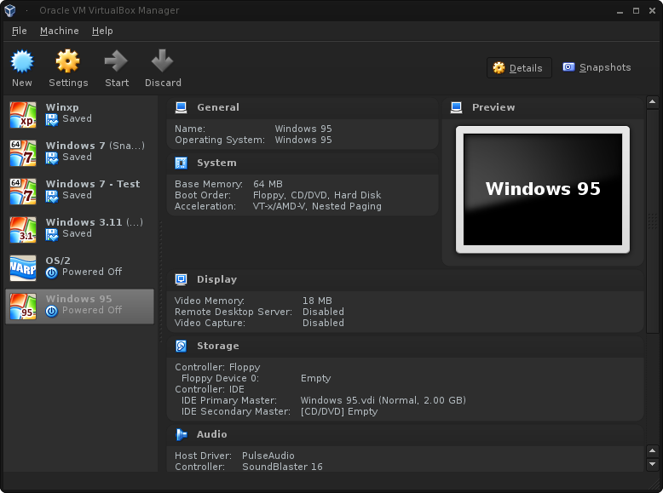Open Settings with the gear icon
The image size is (663, 493).
tap(67, 61)
